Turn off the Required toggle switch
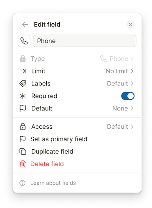Screen dimensions: 152x208 [128, 96]
